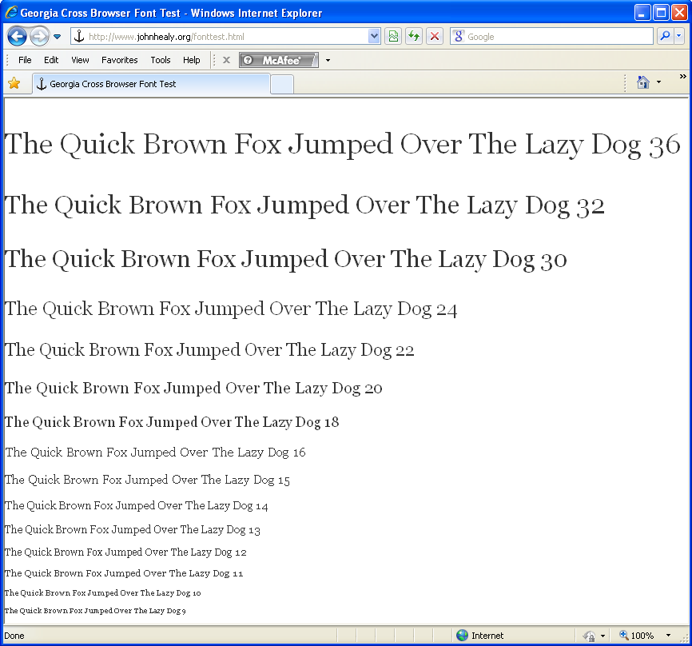Click the sample text line ending in 12
692x646 pixels.
125,552
